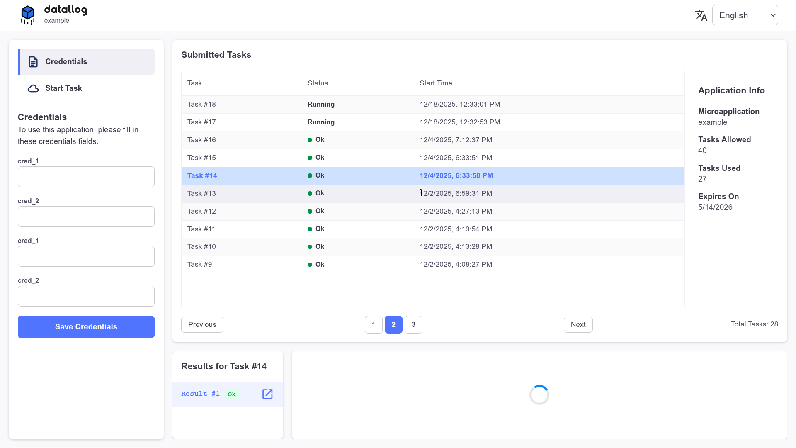The height and width of the screenshot is (448, 796).
Task: Open Result #1 external link icon
Action: 267,394
